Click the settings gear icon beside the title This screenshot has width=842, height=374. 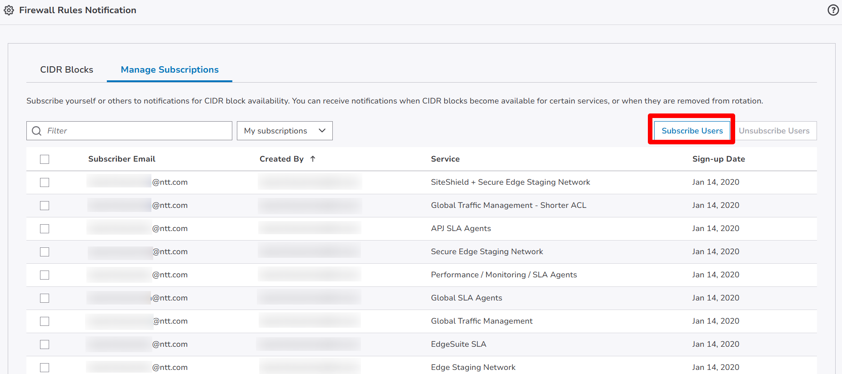(9, 10)
